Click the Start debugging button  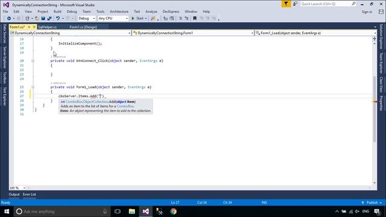pos(138,19)
